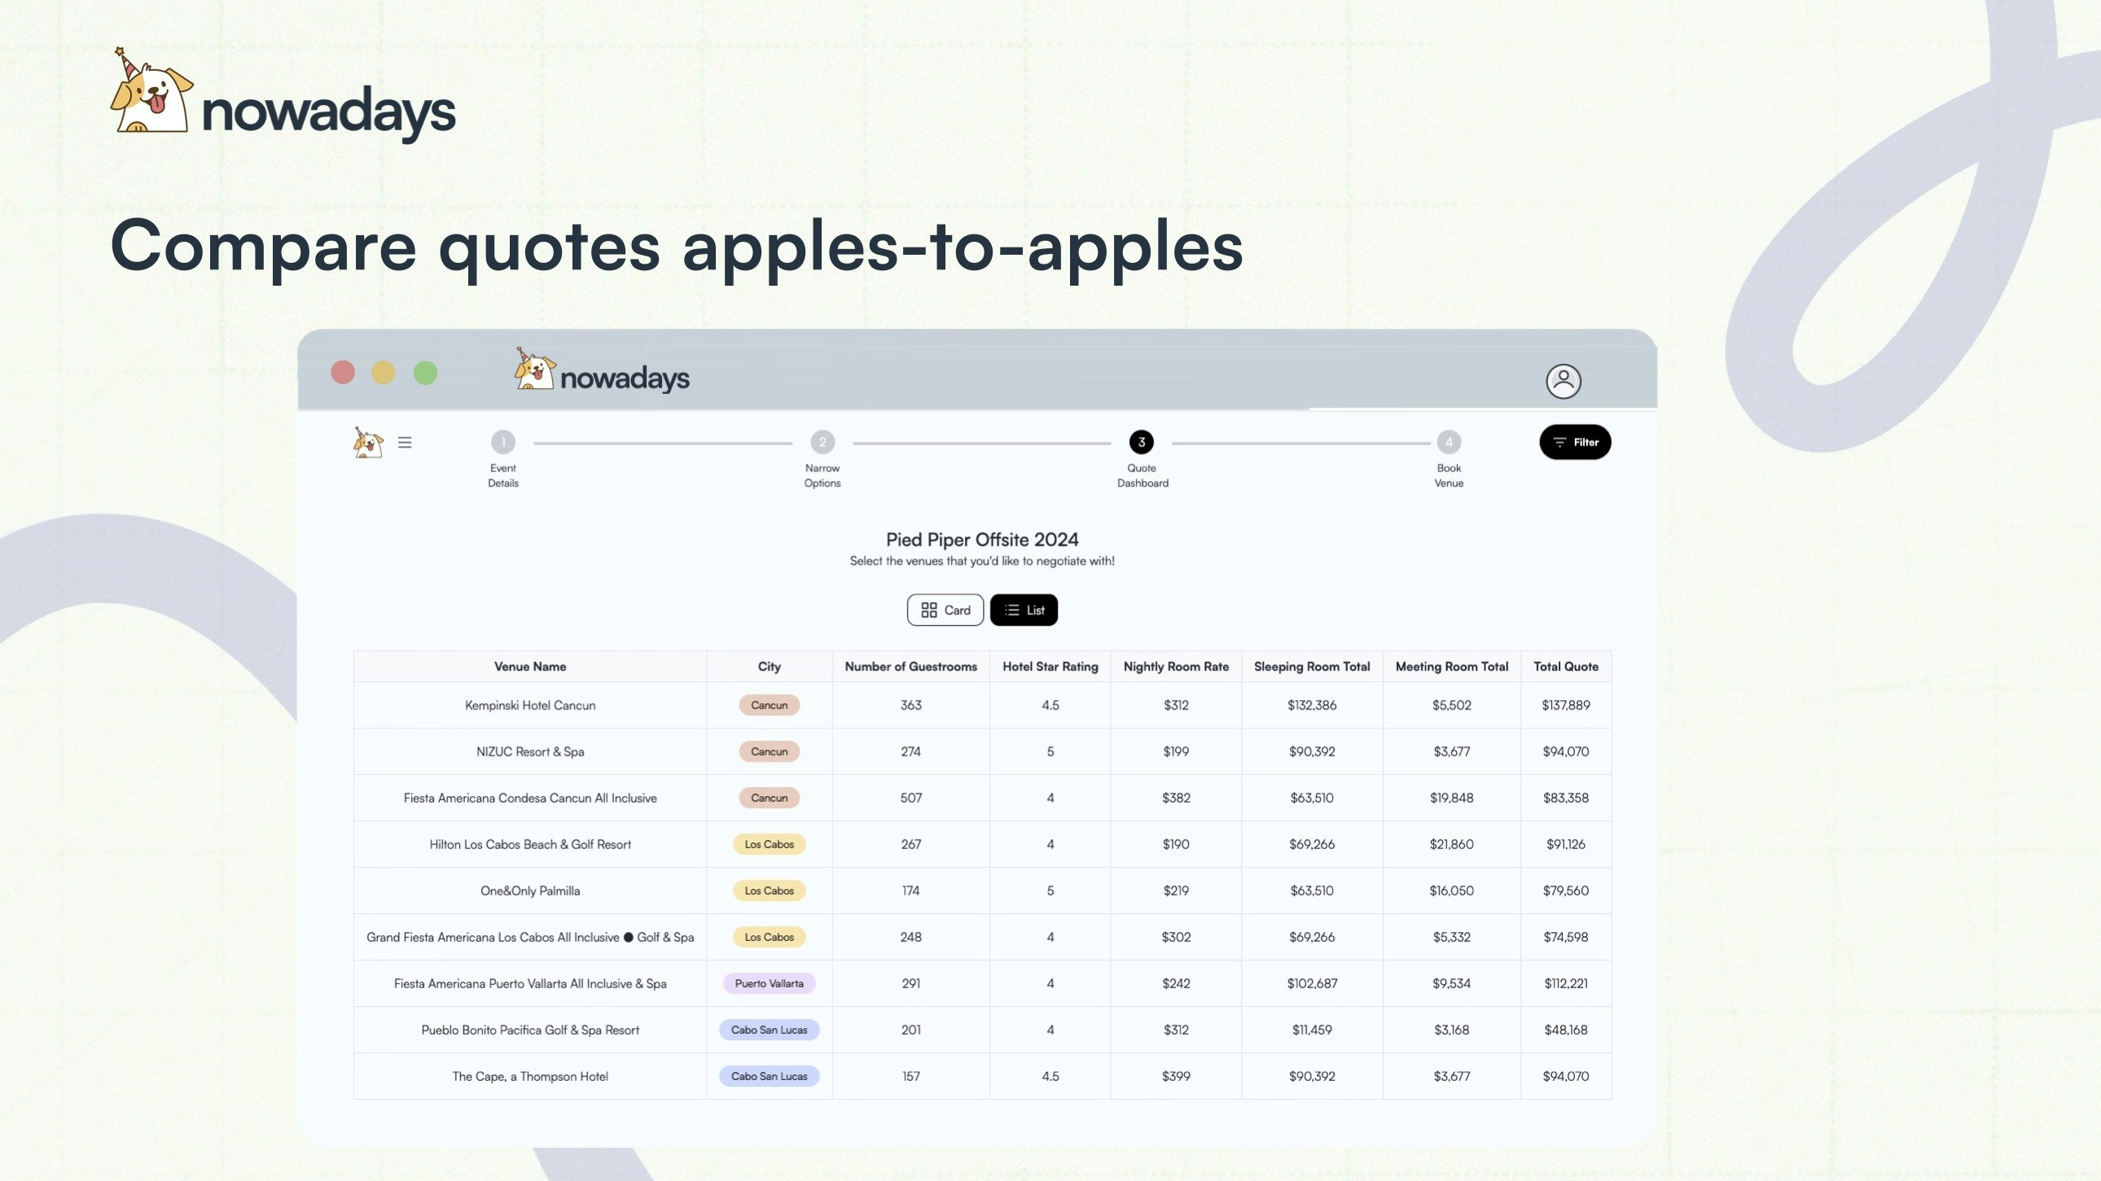
Task: Sort by Total Quote column header
Action: pos(1565,666)
